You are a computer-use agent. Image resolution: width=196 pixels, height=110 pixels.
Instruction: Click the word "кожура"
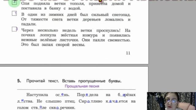pos(90,35)
